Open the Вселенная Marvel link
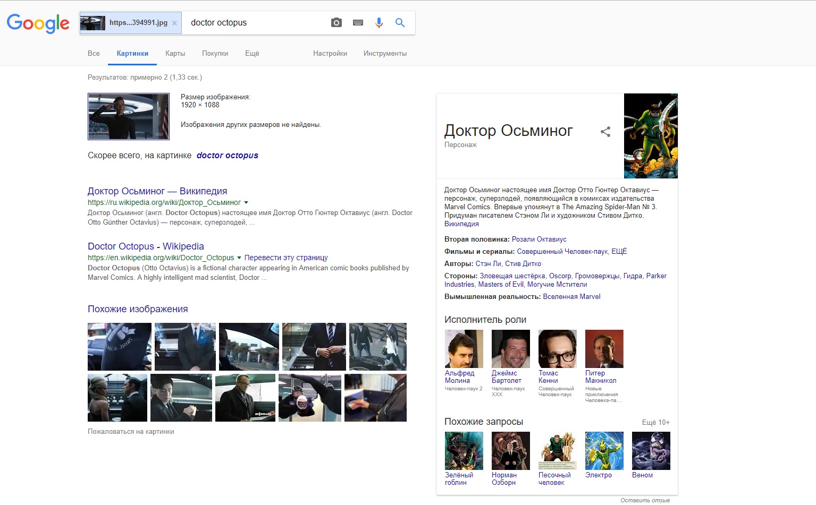This screenshot has width=816, height=505. 571,297
